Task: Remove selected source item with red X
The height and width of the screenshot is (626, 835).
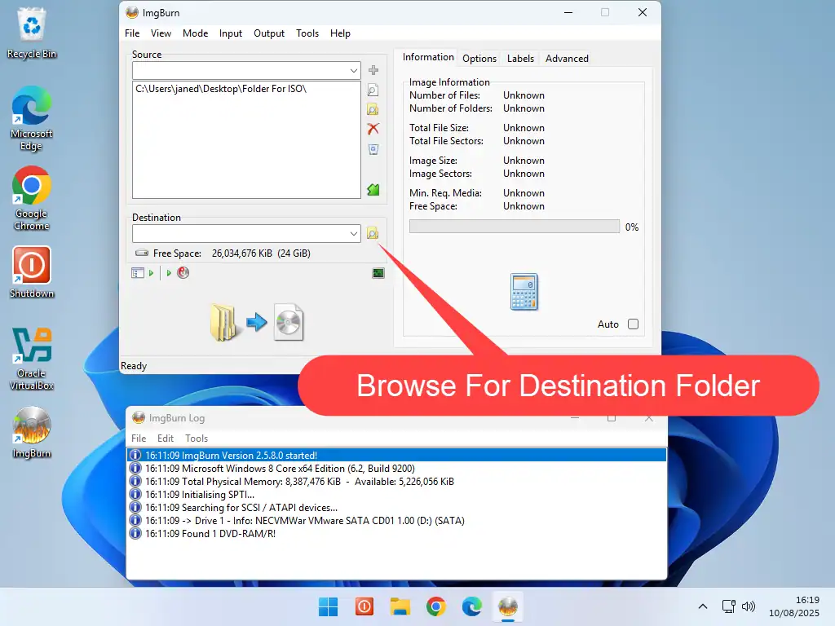Action: coord(373,129)
